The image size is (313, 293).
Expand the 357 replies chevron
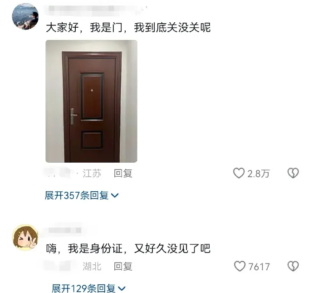115,195
